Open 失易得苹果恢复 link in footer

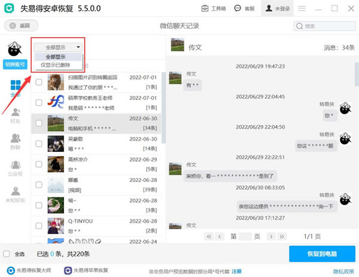click(x=86, y=270)
